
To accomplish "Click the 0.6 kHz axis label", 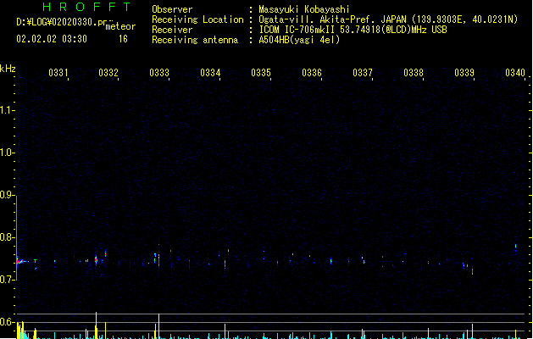I will pos(7,322).
